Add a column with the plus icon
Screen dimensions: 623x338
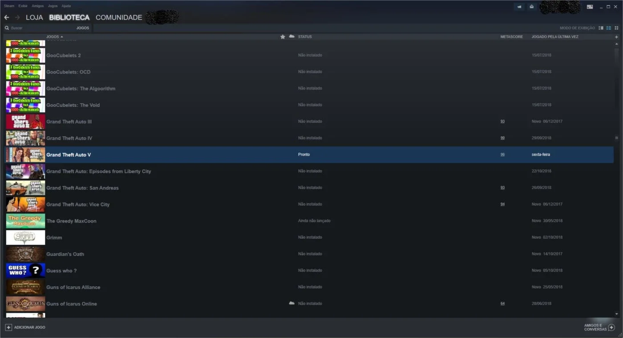pos(616,37)
